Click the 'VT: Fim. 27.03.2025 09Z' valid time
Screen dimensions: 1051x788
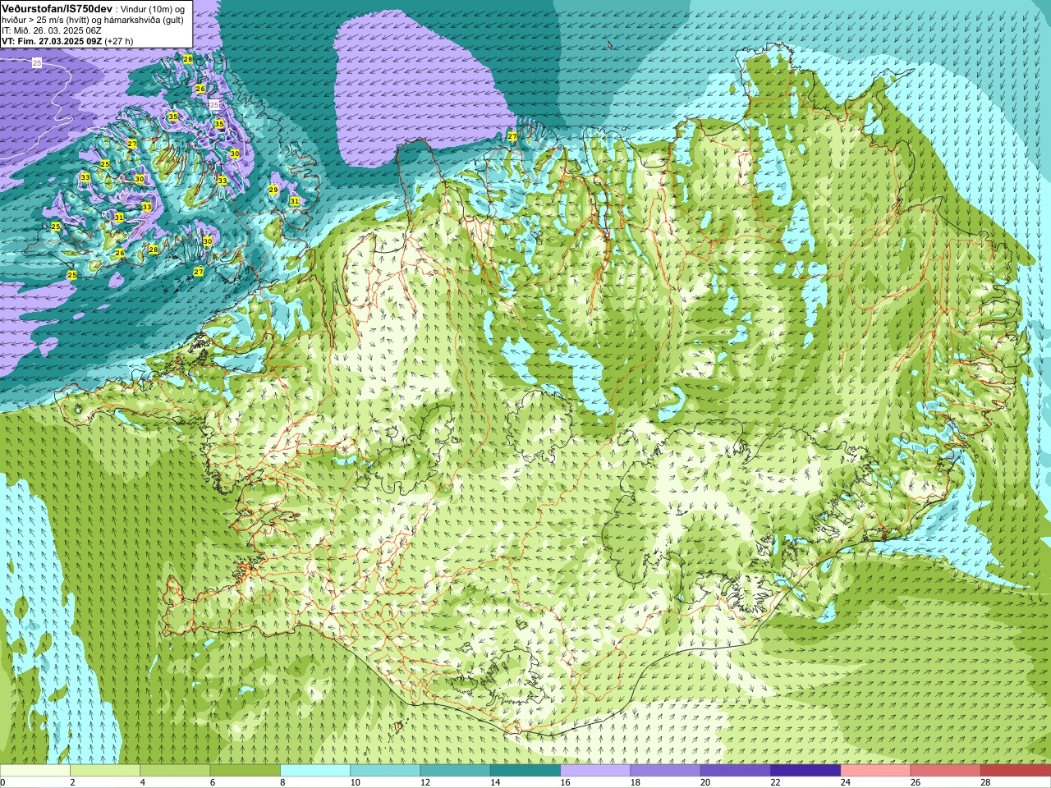(x=51, y=41)
